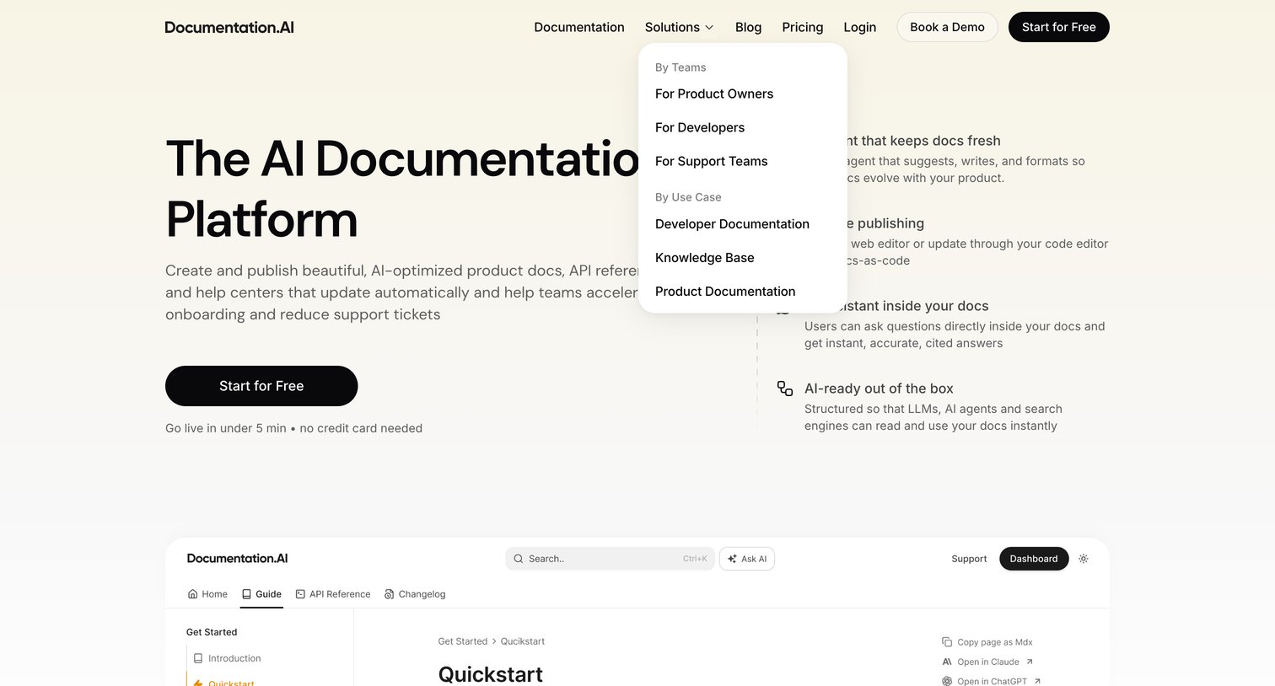1275x686 pixels.
Task: Click the Documentation.AI logo in the top navigation
Action: point(229,27)
